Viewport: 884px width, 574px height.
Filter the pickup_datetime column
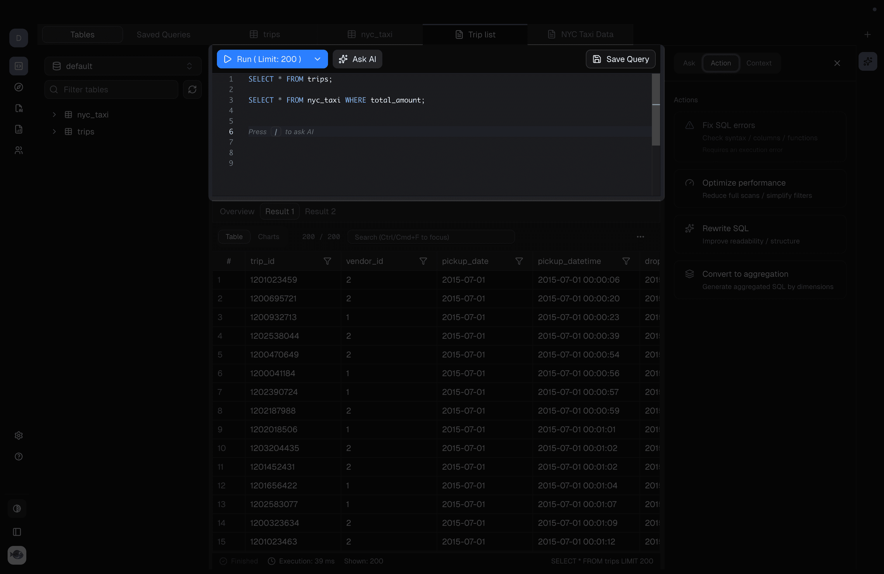tap(626, 261)
